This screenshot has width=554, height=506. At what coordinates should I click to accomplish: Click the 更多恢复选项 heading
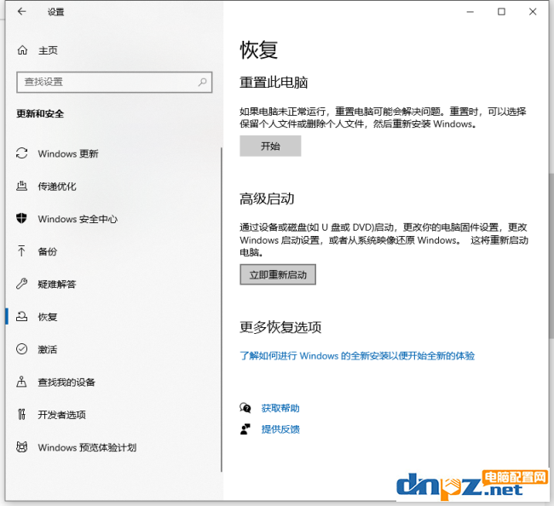click(x=280, y=327)
